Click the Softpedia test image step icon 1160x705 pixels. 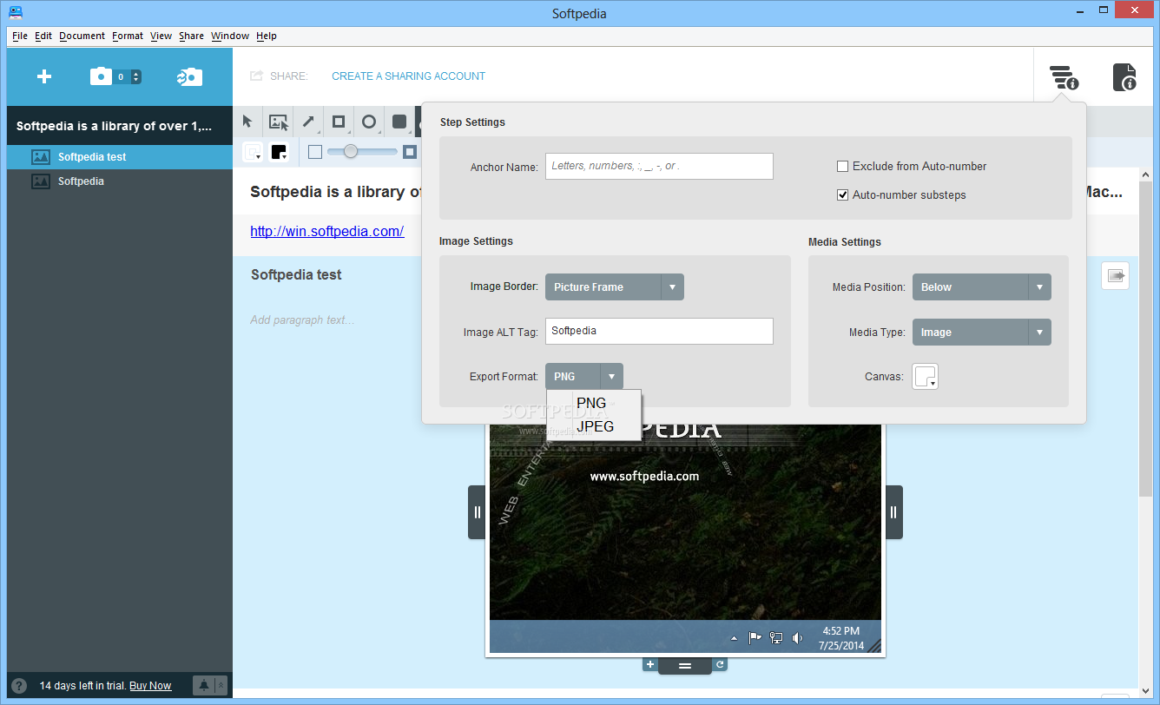(40, 157)
